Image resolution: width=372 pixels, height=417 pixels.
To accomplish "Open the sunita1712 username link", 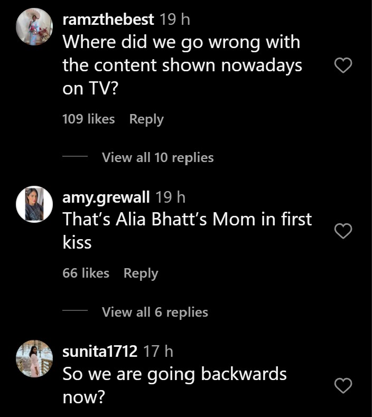I will 100,351.
